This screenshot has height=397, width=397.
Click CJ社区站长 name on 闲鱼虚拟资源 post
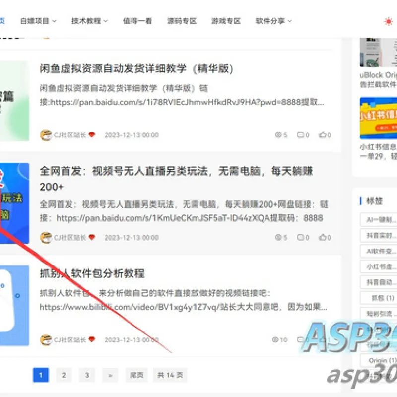[x=70, y=135]
